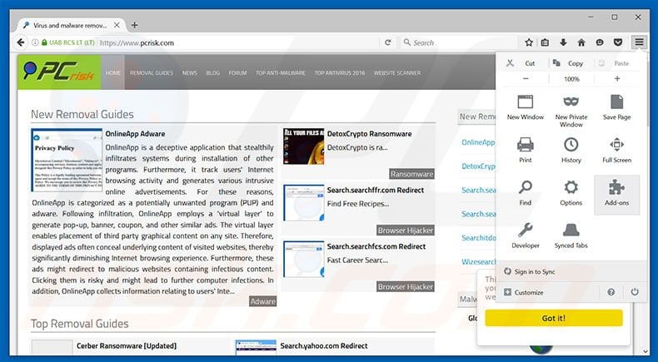Image resolution: width=658 pixels, height=362 pixels.
Task: Open the Firefox hamburger menu button
Action: [x=639, y=42]
